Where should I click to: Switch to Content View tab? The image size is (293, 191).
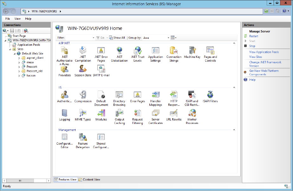coord(89,179)
